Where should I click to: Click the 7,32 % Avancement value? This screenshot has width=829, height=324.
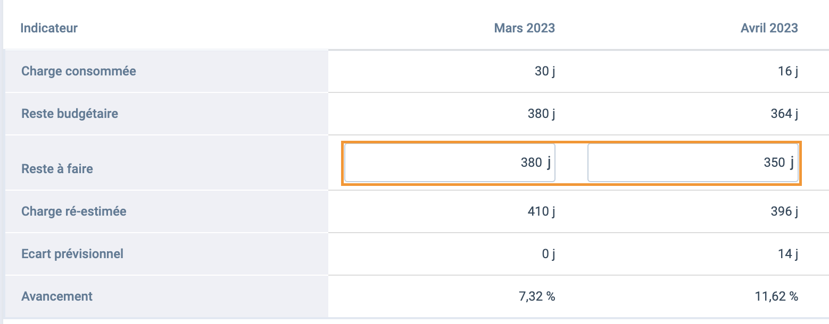(x=536, y=296)
